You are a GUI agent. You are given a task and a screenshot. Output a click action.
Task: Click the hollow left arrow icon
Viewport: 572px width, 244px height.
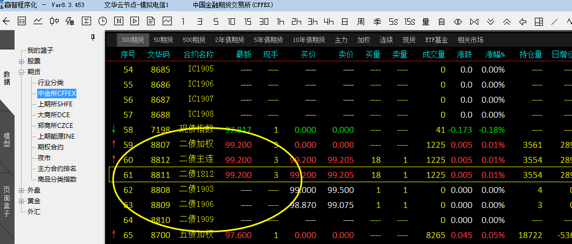[x=522, y=21]
